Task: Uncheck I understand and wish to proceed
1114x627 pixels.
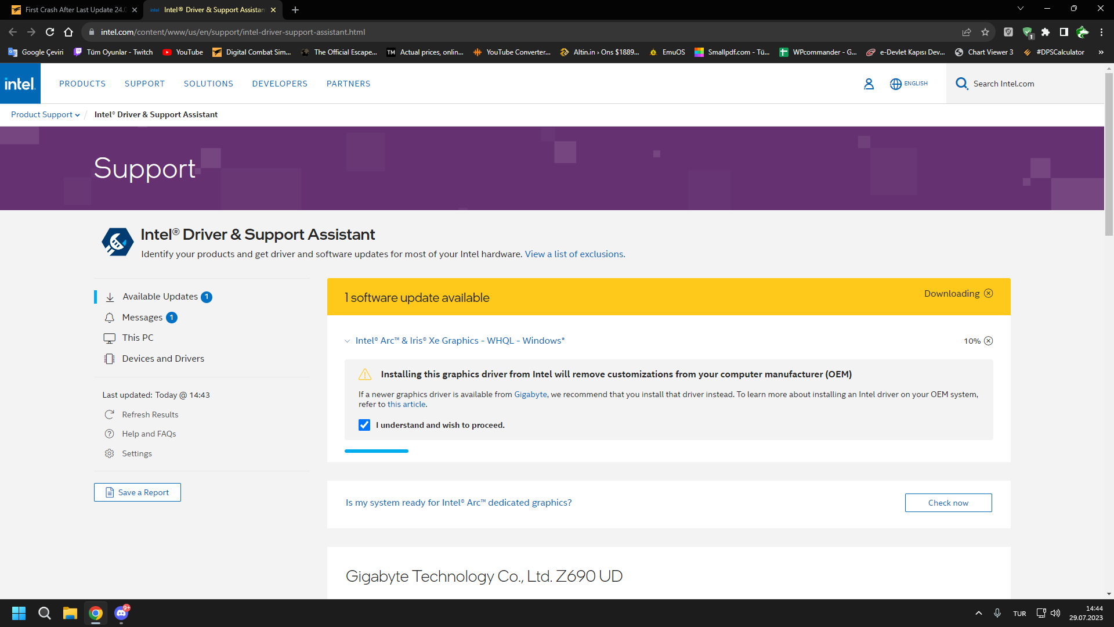Action: [364, 425]
